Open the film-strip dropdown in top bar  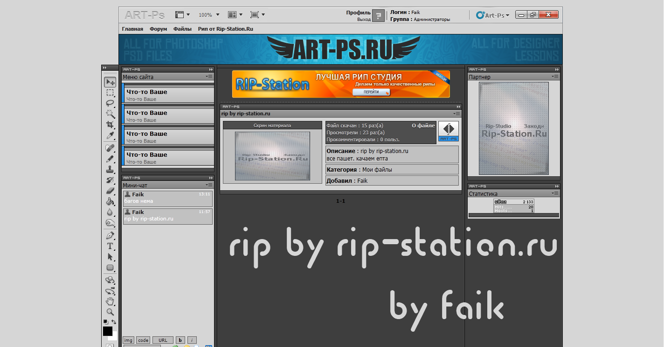coord(182,15)
